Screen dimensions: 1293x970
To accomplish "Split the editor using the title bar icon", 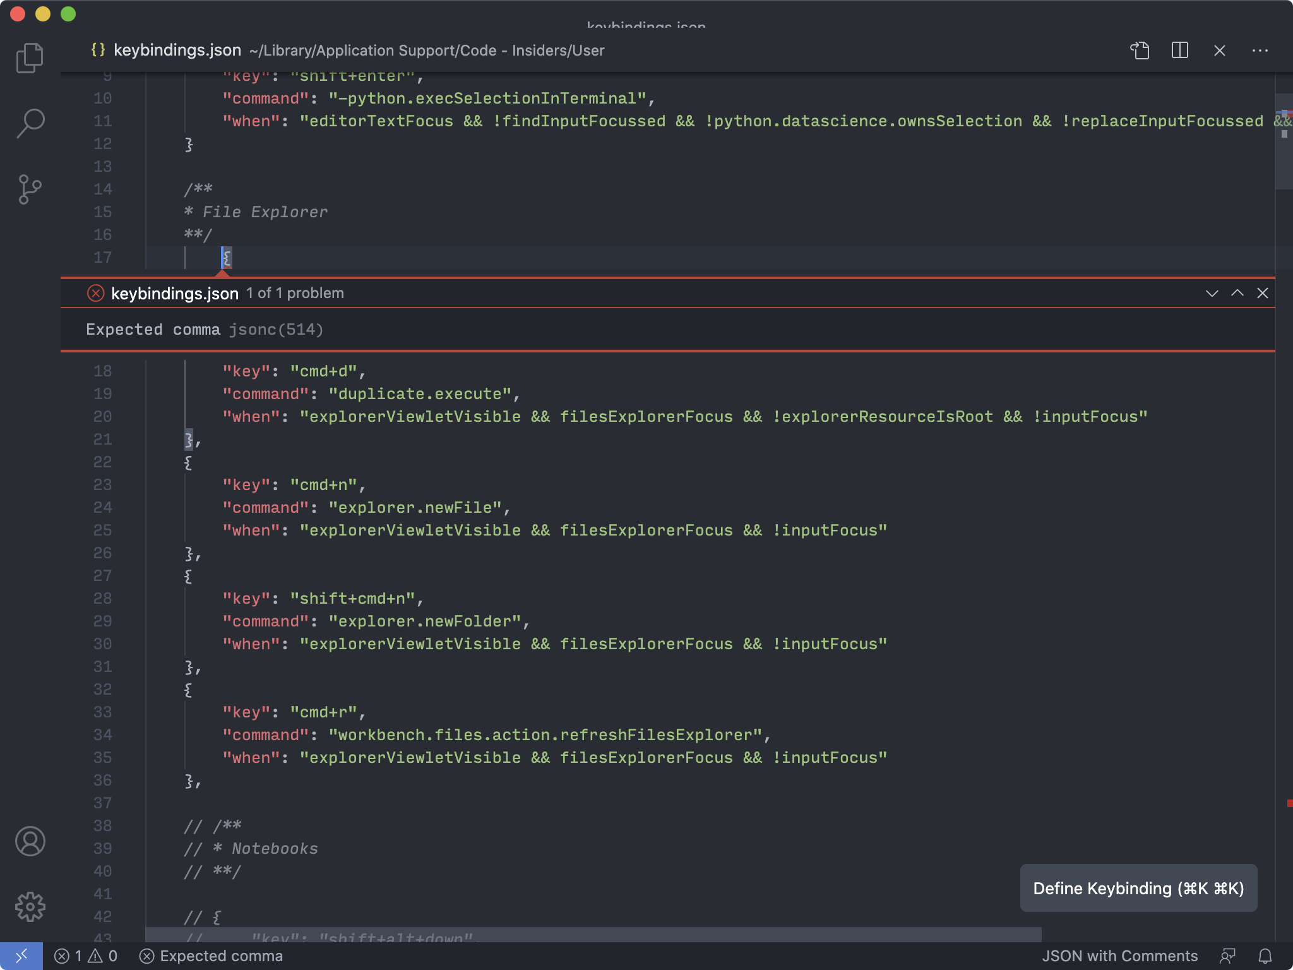I will tap(1179, 51).
